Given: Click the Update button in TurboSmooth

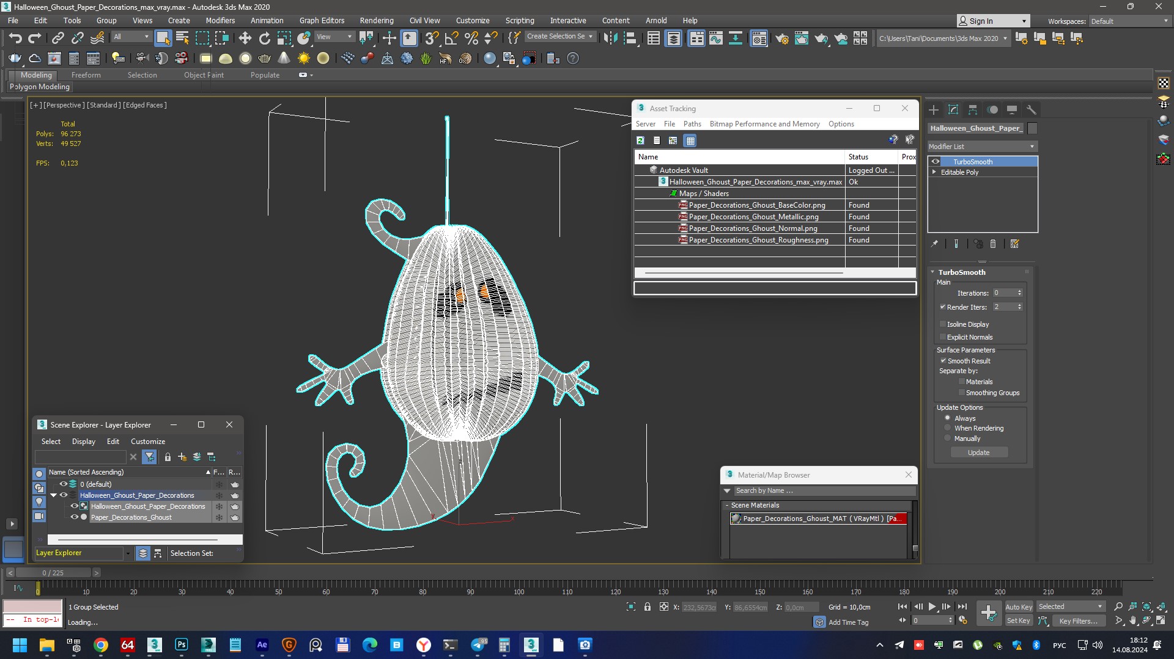Looking at the screenshot, I should click(x=979, y=453).
